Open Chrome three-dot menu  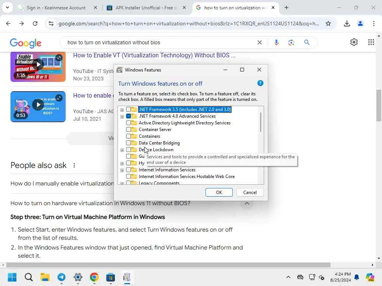click(x=373, y=23)
